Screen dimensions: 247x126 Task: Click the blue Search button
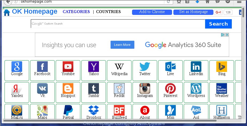click(218, 24)
